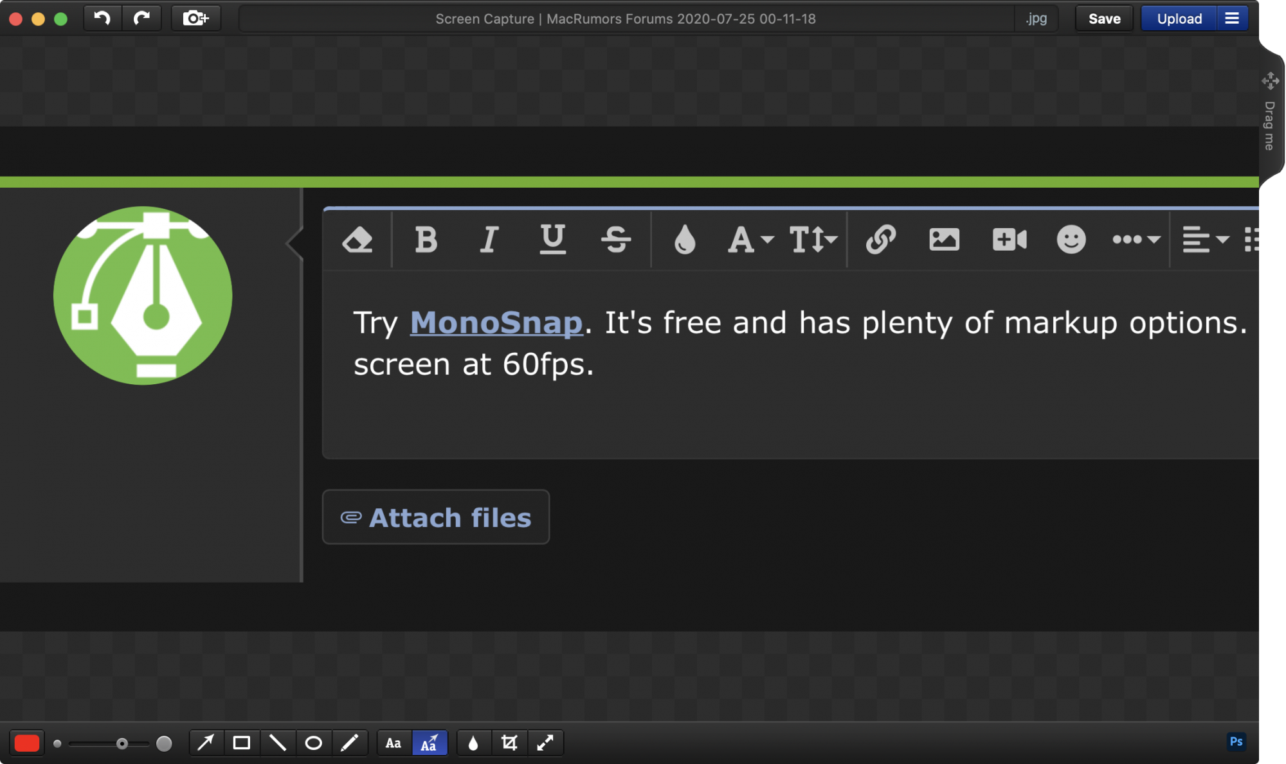Open the upload options hamburger menu
The height and width of the screenshot is (764, 1286).
pyautogui.click(x=1232, y=19)
